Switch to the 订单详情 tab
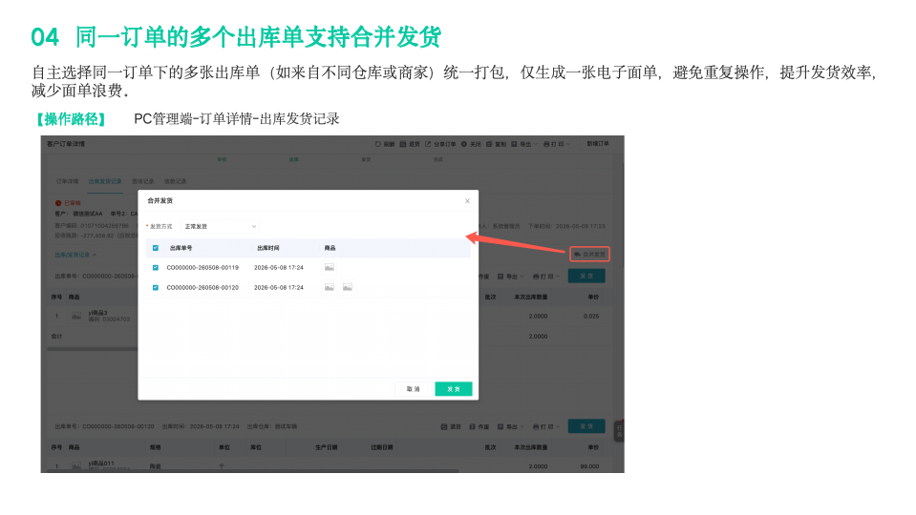The width and height of the screenshot is (916, 515). click(x=67, y=181)
